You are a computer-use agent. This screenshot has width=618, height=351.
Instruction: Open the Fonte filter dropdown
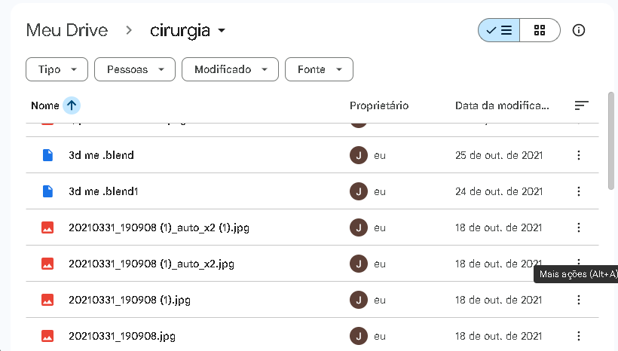click(x=319, y=69)
